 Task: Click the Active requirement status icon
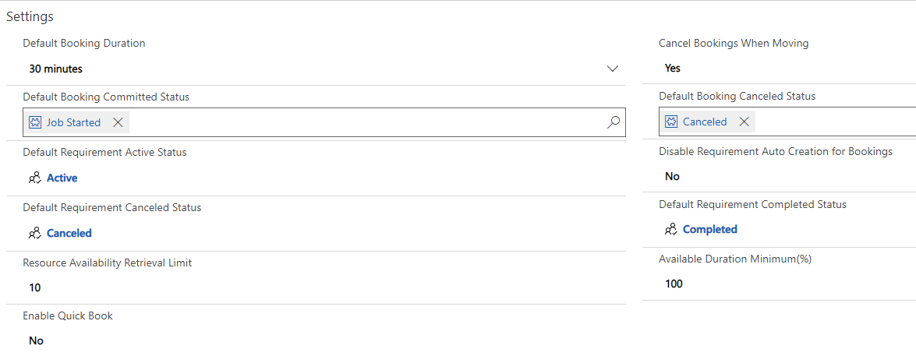pos(34,178)
